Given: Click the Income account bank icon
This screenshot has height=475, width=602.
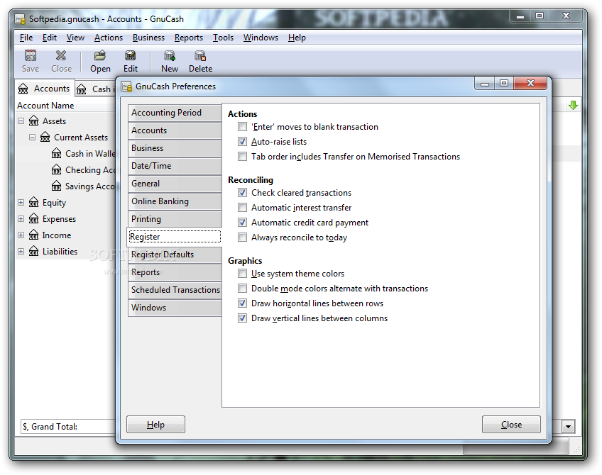Looking at the screenshot, I should click(x=34, y=235).
